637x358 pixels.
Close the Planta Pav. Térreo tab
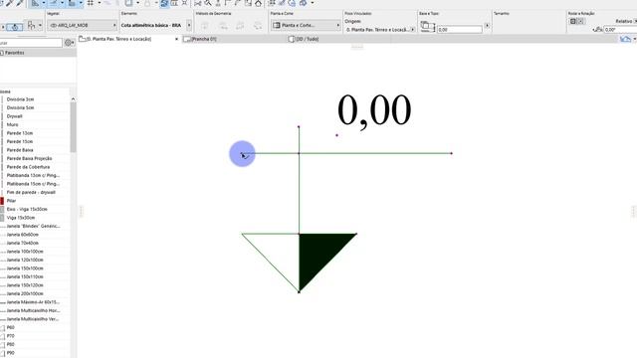pos(177,39)
